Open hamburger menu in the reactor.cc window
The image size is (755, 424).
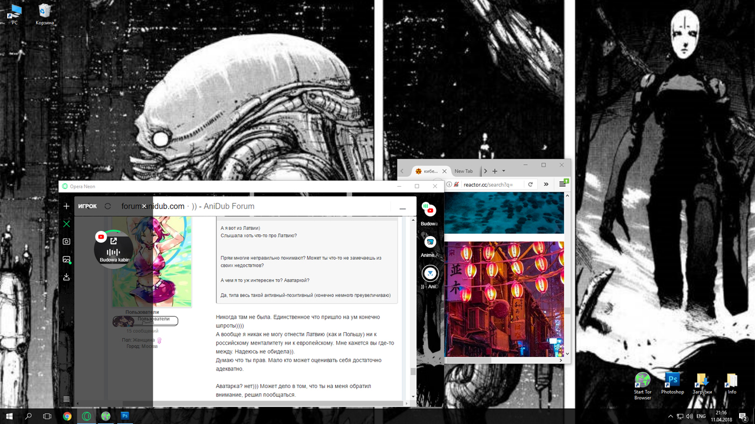click(x=563, y=184)
